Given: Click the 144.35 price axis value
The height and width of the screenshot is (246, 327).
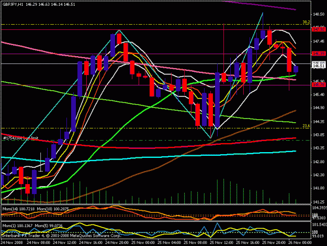Looking at the screenshot, I should click(x=319, y=122).
